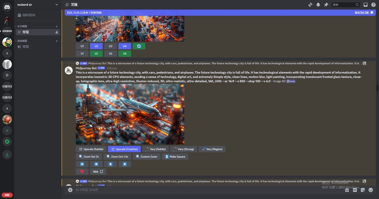Select the server with letter D
The width and height of the screenshot is (379, 199).
(x=7, y=75)
